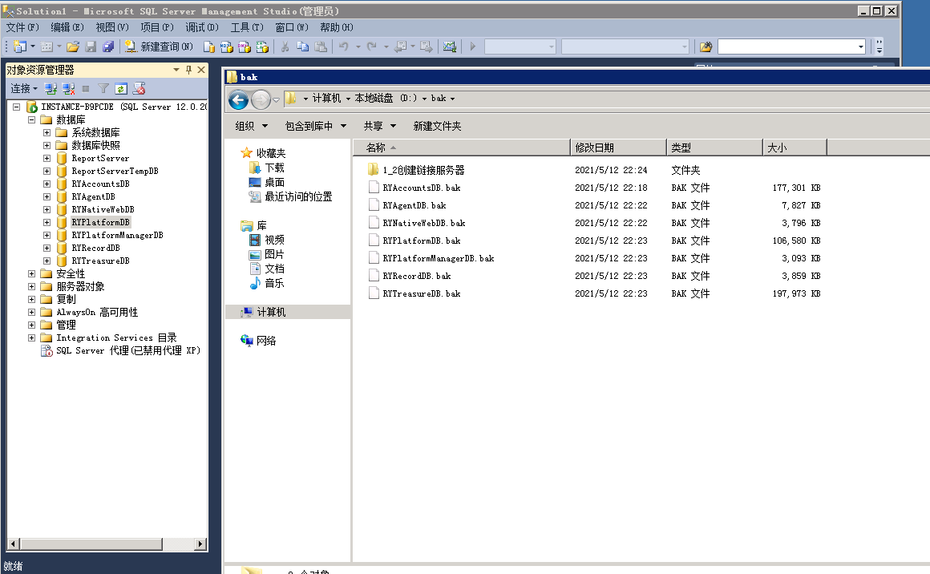This screenshot has width=930, height=574.
Task: Click 文档 library in navigation pane
Action: click(274, 269)
